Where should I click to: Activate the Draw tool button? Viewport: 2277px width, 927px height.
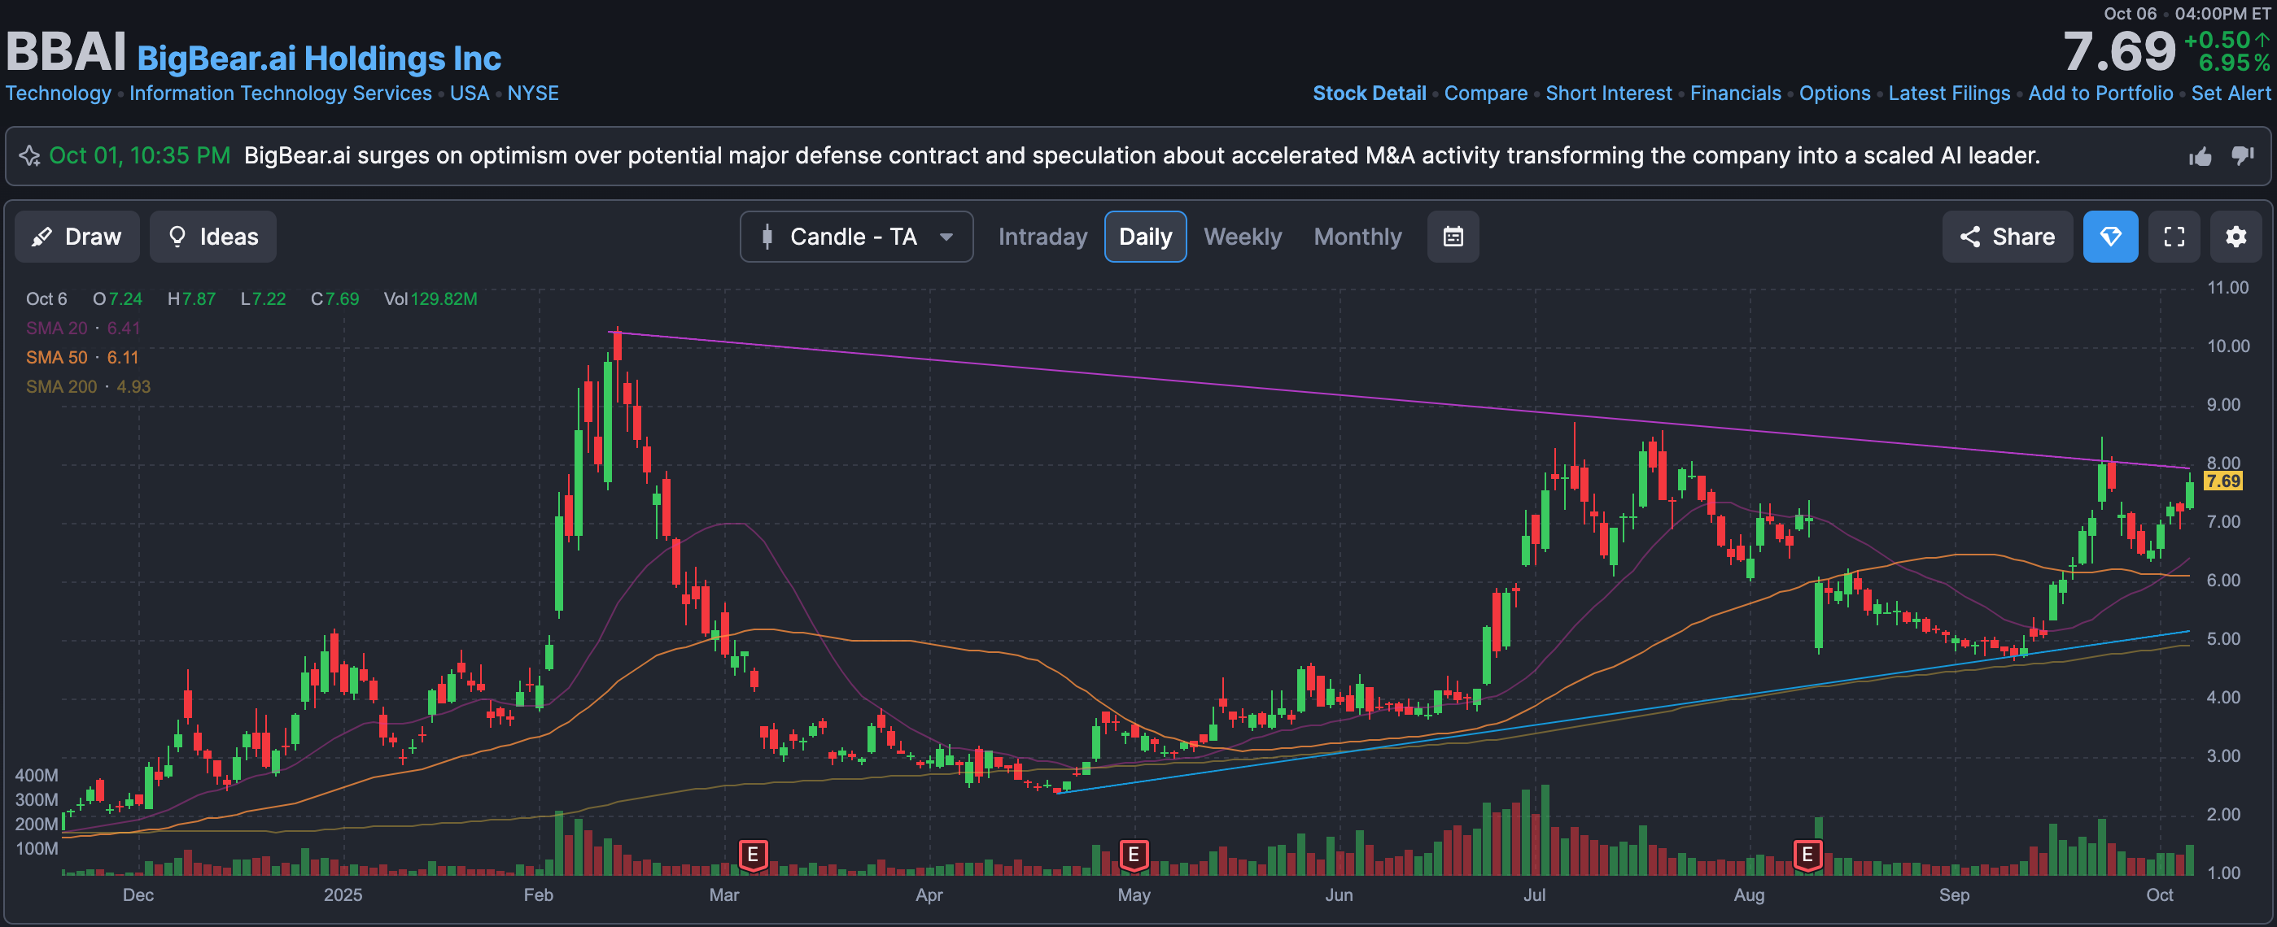pos(76,237)
